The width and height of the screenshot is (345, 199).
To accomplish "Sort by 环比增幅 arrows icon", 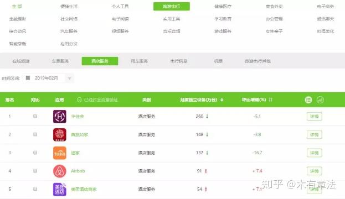I will click(271, 100).
